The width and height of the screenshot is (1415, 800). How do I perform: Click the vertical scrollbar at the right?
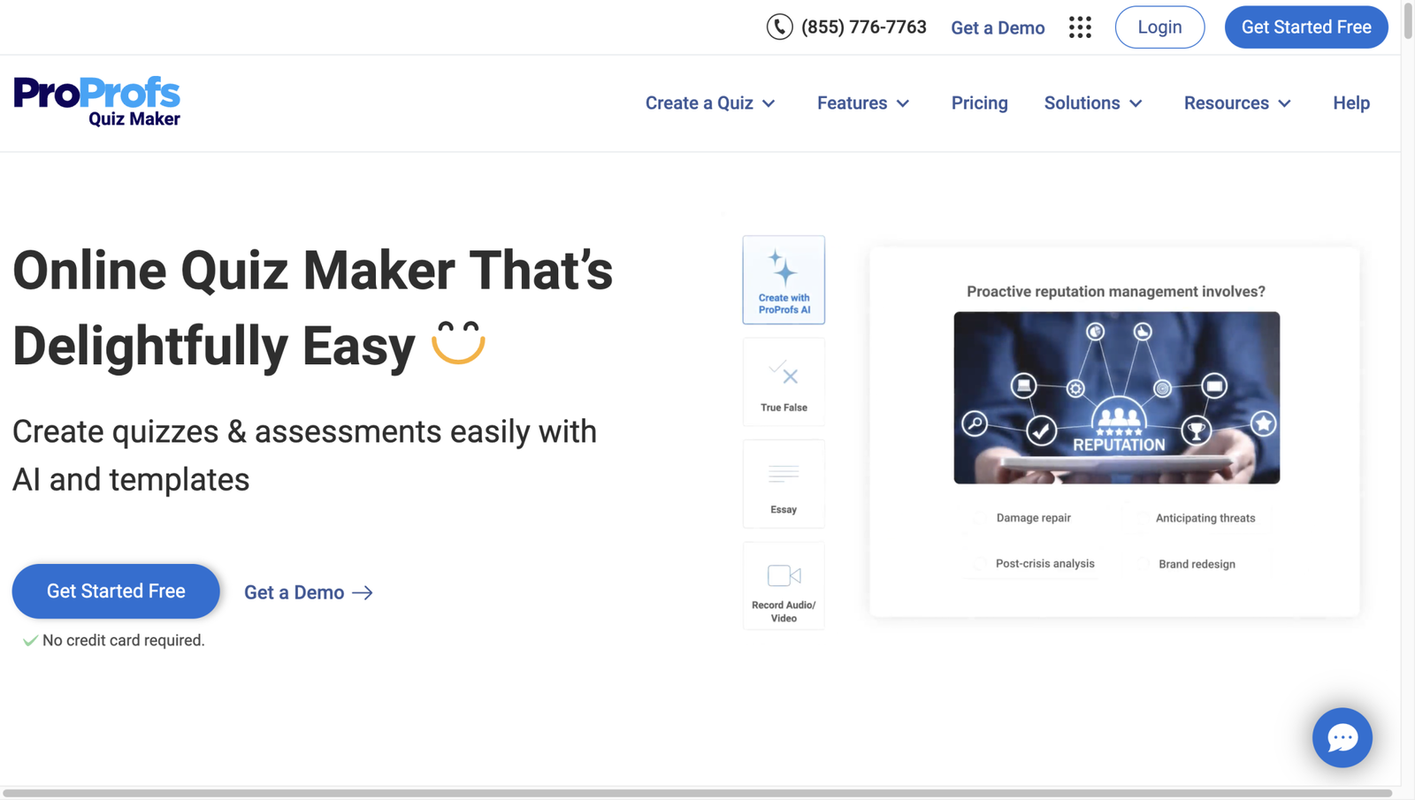coord(1408,19)
